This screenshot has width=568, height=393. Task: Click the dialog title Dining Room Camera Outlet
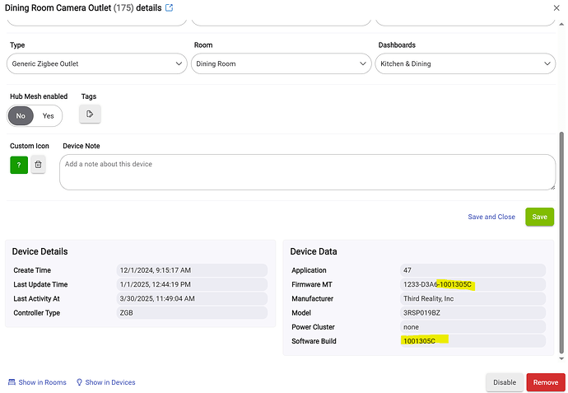pos(58,7)
